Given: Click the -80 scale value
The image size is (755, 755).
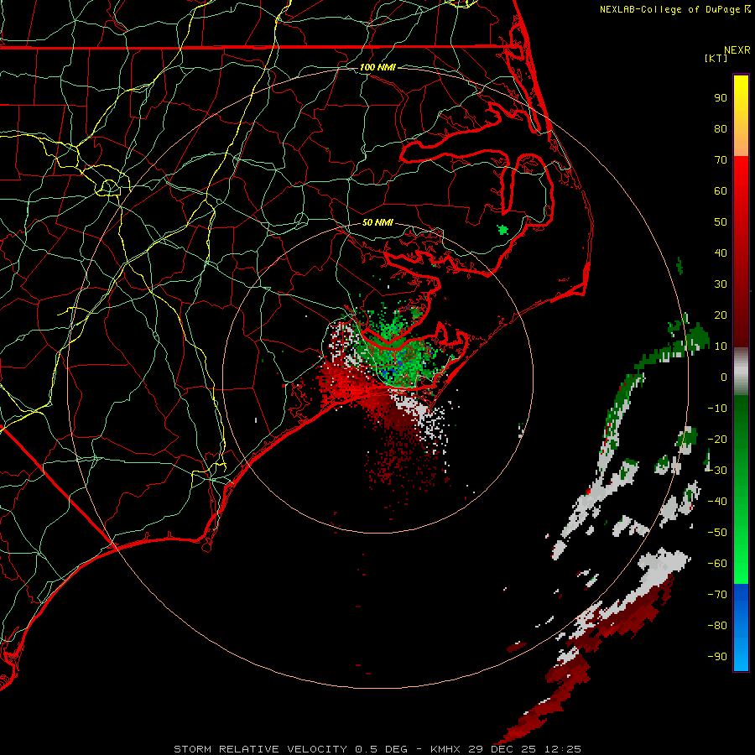Looking at the screenshot, I should [717, 626].
